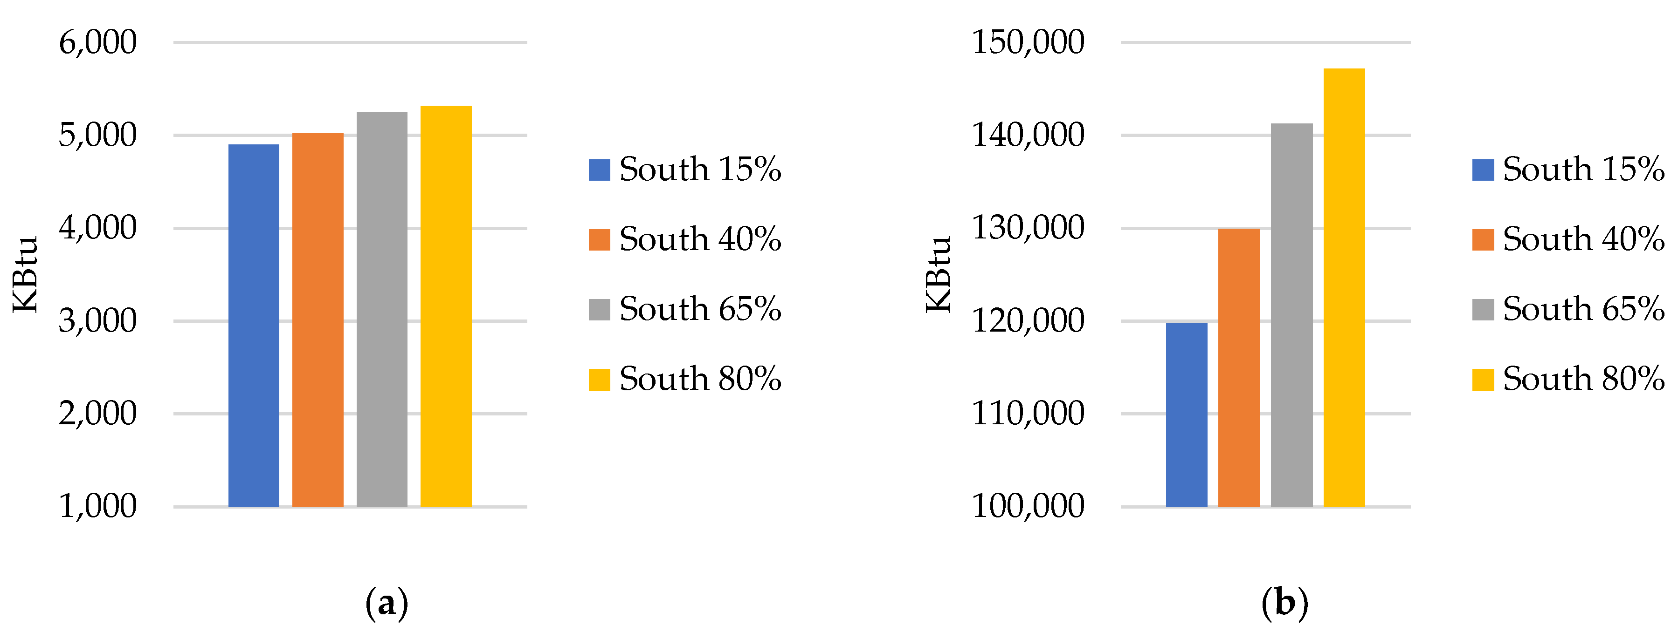The height and width of the screenshot is (632, 1678).
Task: Select the orange South 40% bar in chart (b)
Action: [1238, 367]
